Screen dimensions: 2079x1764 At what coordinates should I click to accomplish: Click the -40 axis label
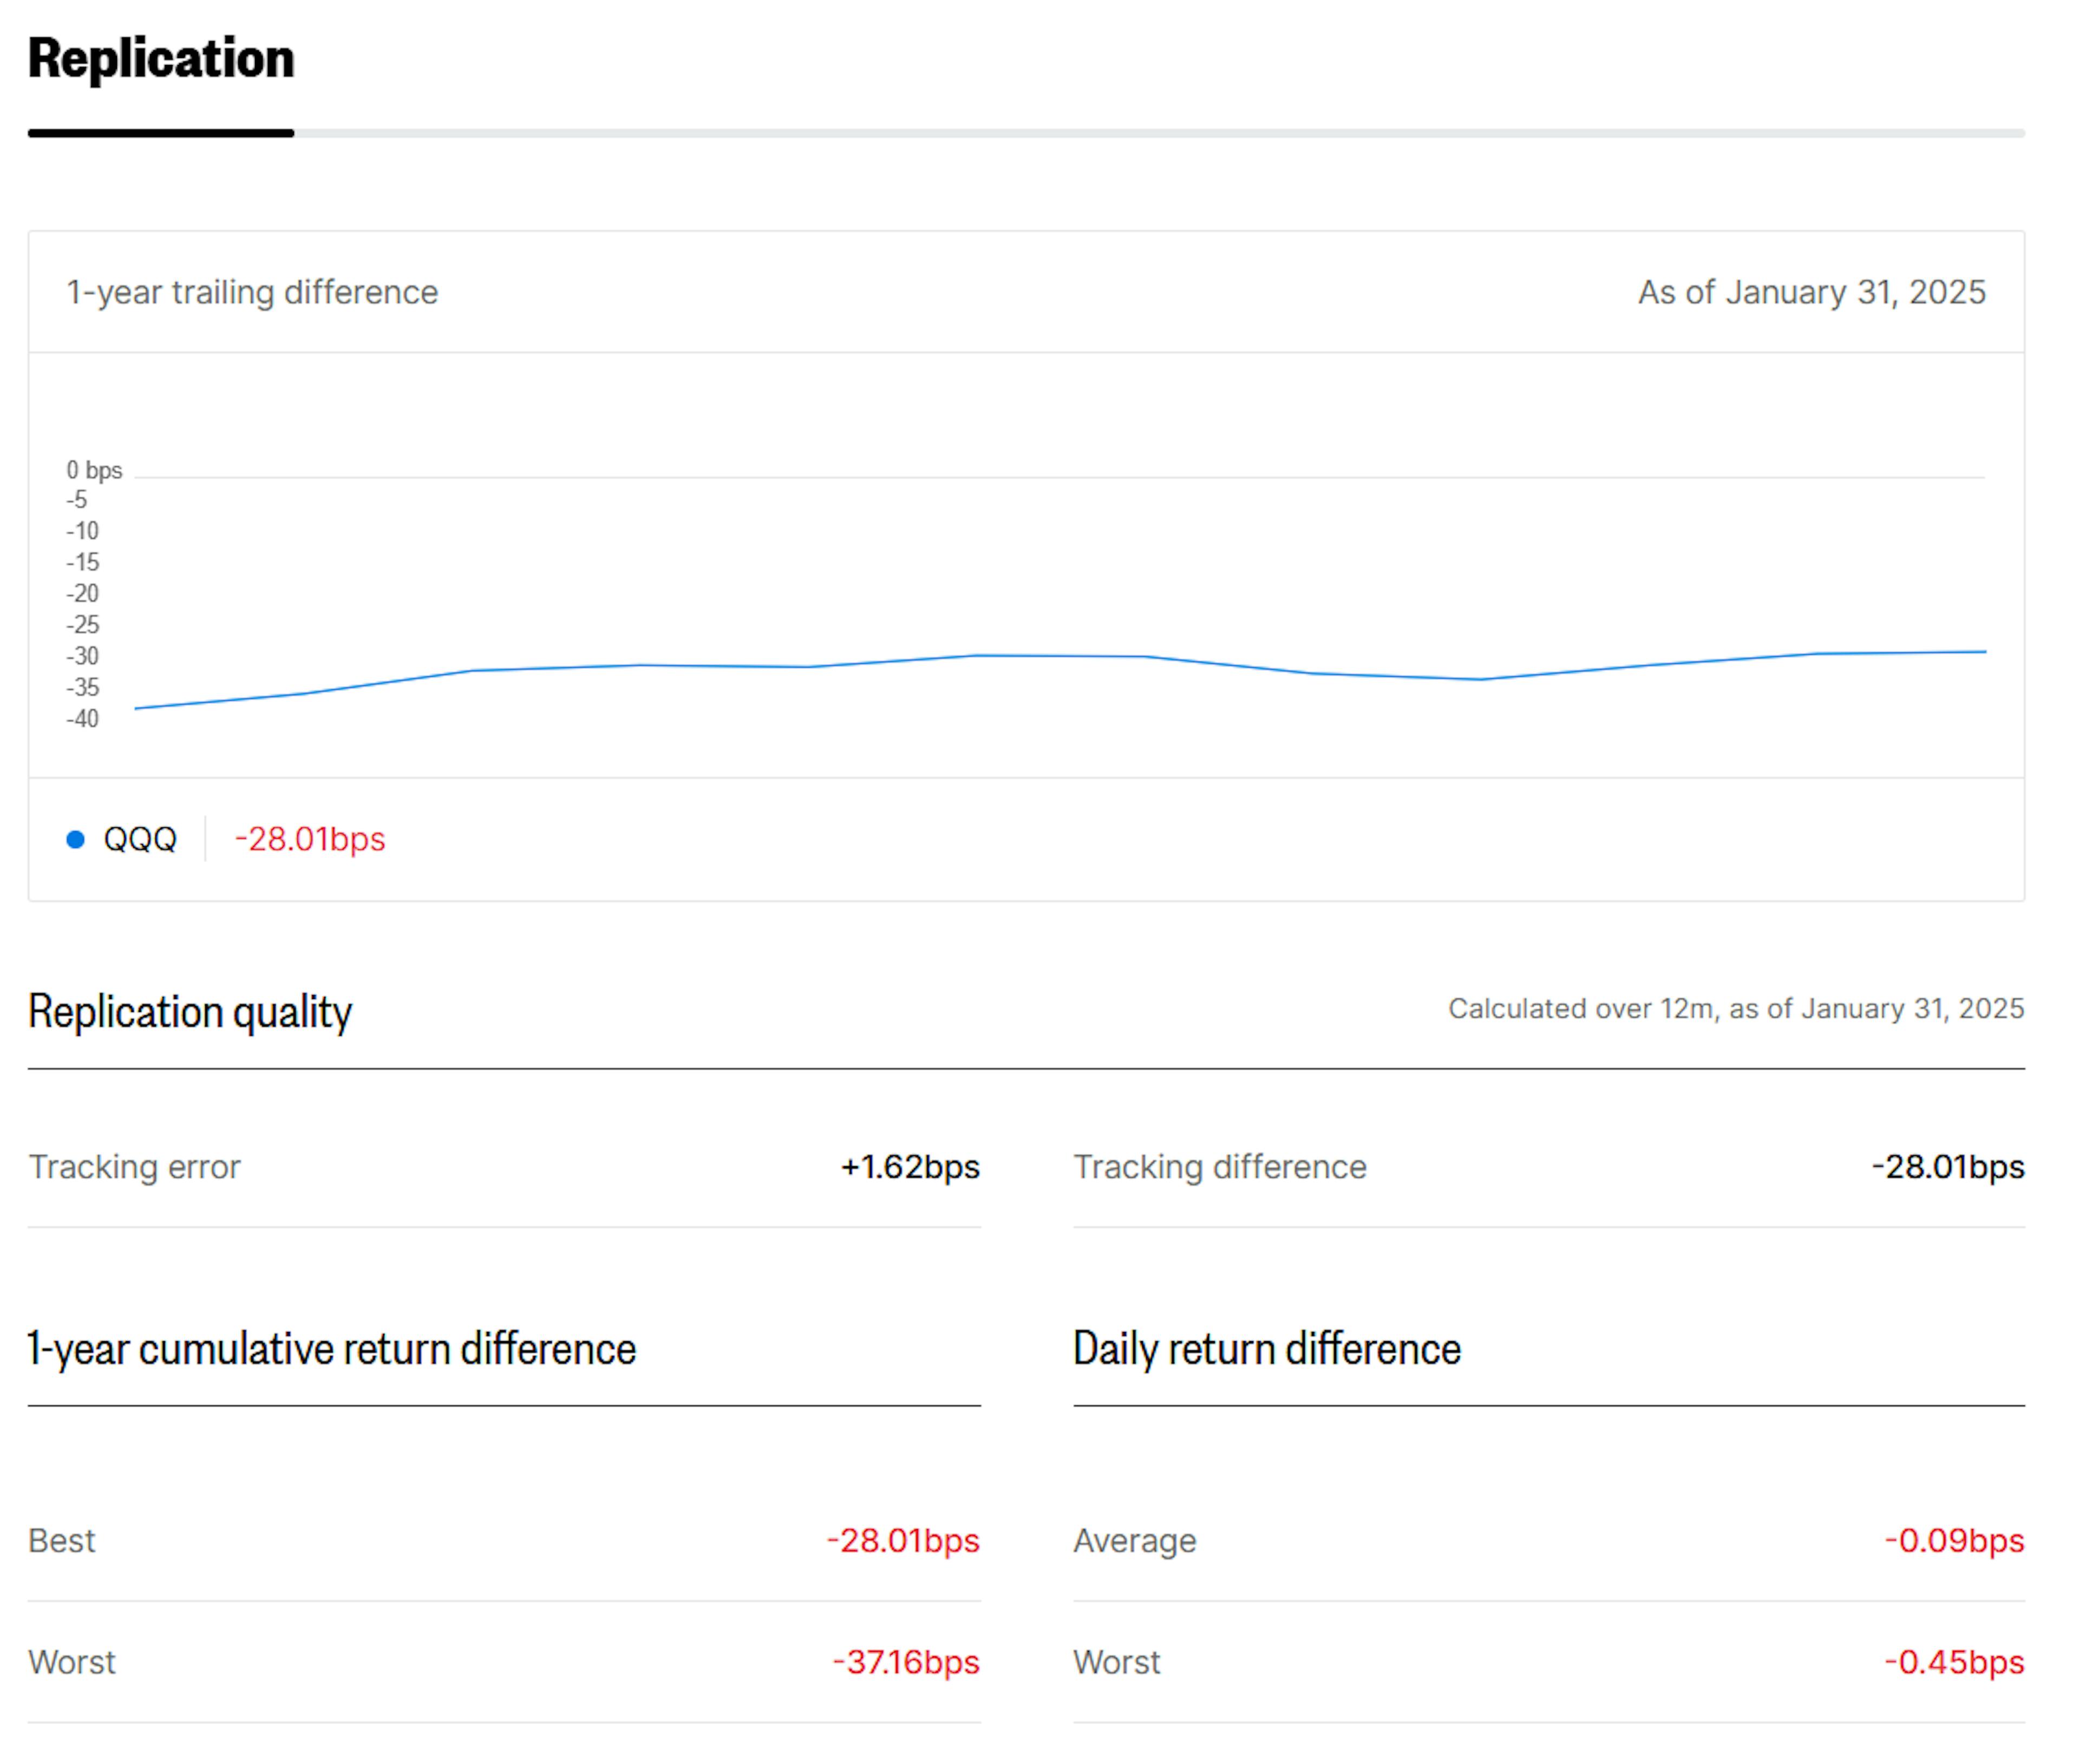[x=83, y=719]
